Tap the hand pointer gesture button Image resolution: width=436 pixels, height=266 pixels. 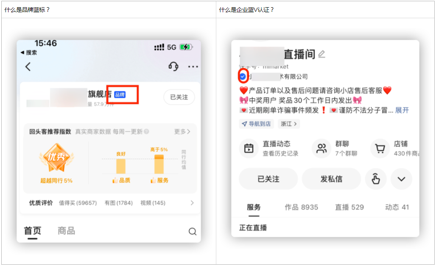(376, 179)
